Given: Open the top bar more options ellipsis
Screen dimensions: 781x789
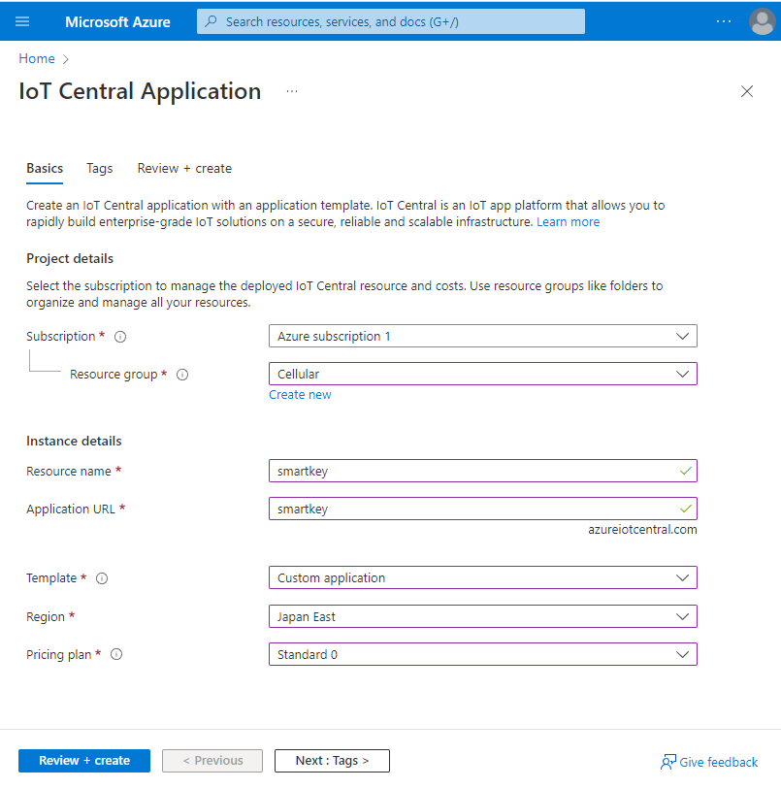Looking at the screenshot, I should 723,21.
